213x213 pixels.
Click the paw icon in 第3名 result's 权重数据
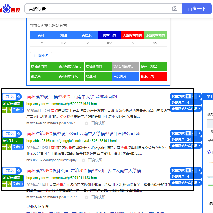pyautogui.click(x=188, y=170)
